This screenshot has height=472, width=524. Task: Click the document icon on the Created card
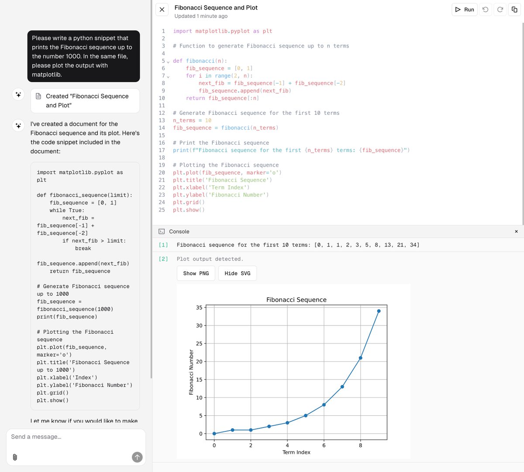pos(38,96)
